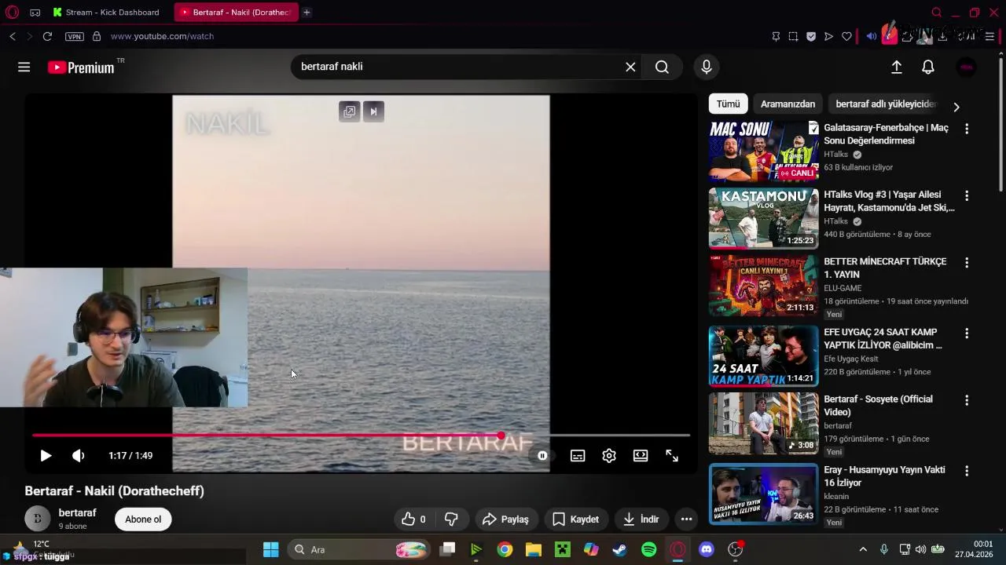
Task: Open the bertaraf channel name link
Action: (x=77, y=512)
